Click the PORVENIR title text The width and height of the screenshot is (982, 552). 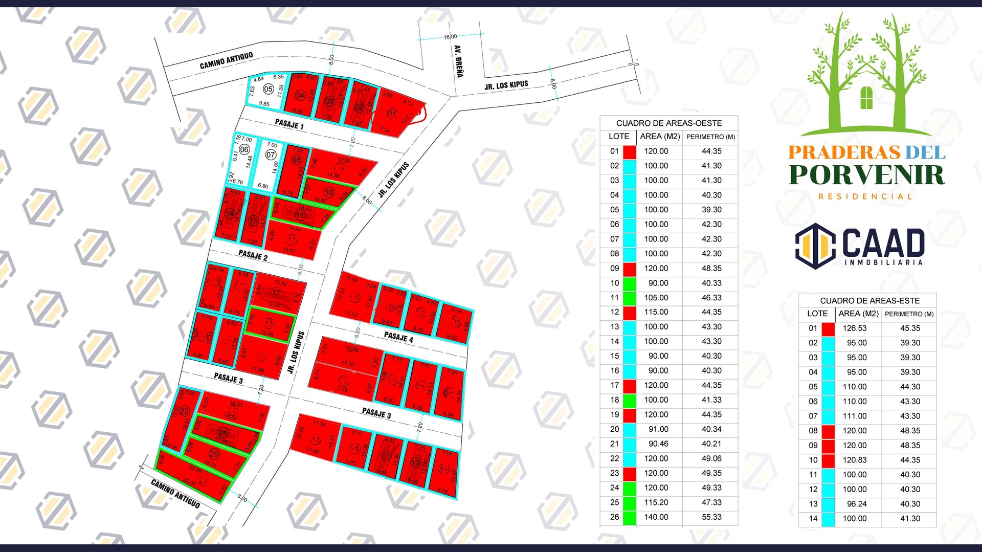pos(867,175)
